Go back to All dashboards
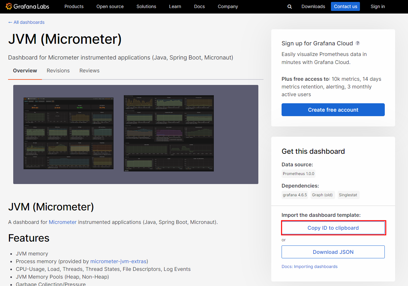Screen dimensions: 408x286 coord(26,22)
